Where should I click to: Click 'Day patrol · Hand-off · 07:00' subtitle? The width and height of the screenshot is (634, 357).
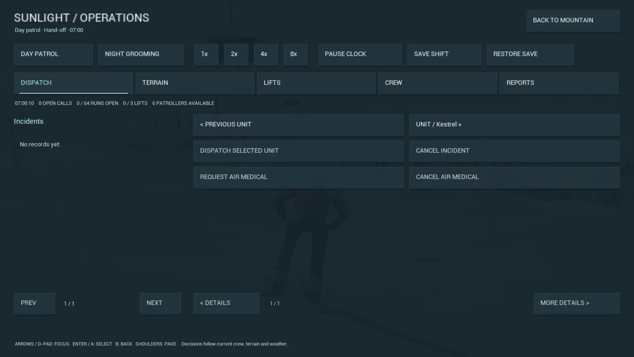49,30
